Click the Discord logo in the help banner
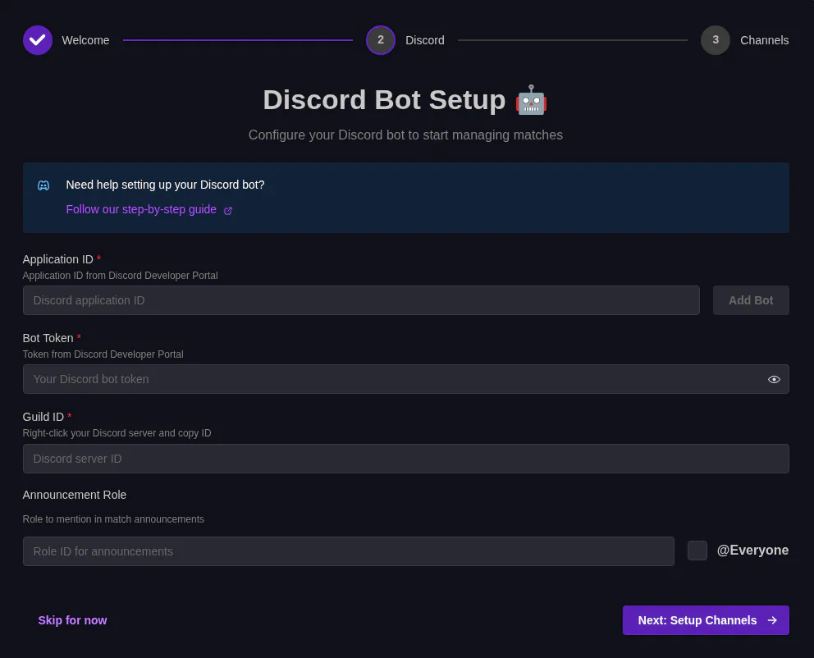 [43, 185]
